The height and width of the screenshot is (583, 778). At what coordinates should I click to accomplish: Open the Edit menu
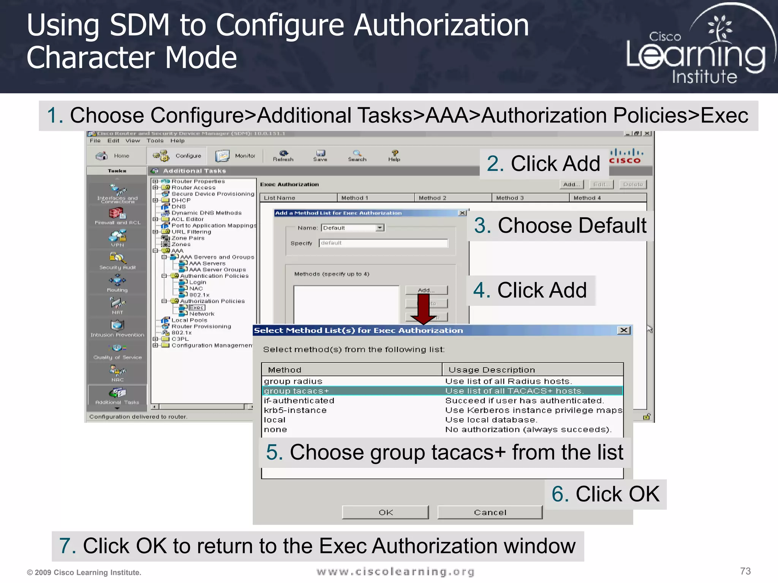(113, 141)
